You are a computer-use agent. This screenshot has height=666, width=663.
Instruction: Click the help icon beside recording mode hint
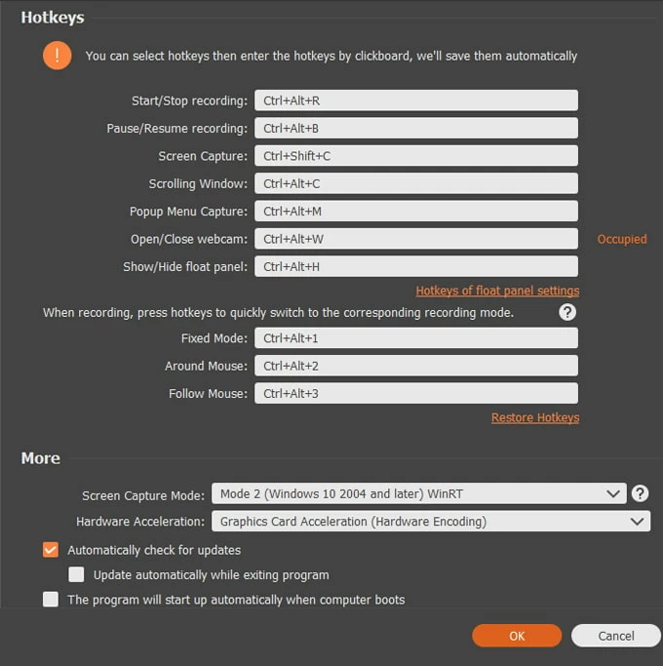tap(566, 312)
